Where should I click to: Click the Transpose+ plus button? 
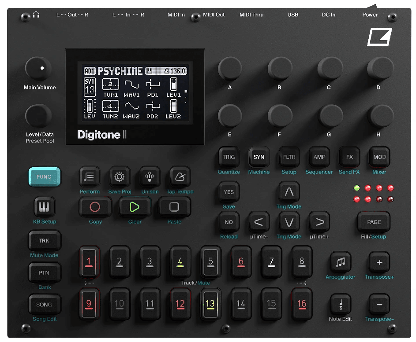point(379,262)
